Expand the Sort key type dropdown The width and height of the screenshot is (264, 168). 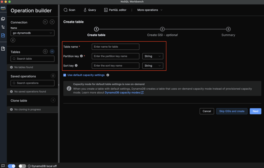point(153,66)
